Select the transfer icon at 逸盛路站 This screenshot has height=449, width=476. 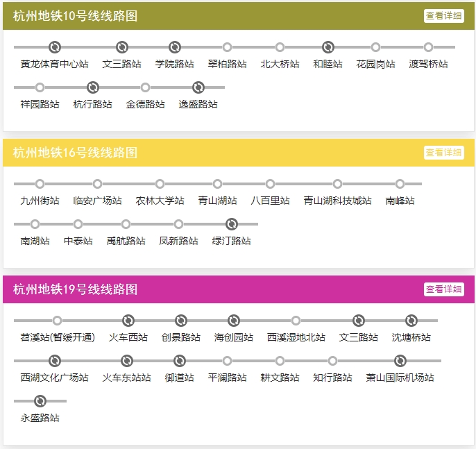click(198, 87)
